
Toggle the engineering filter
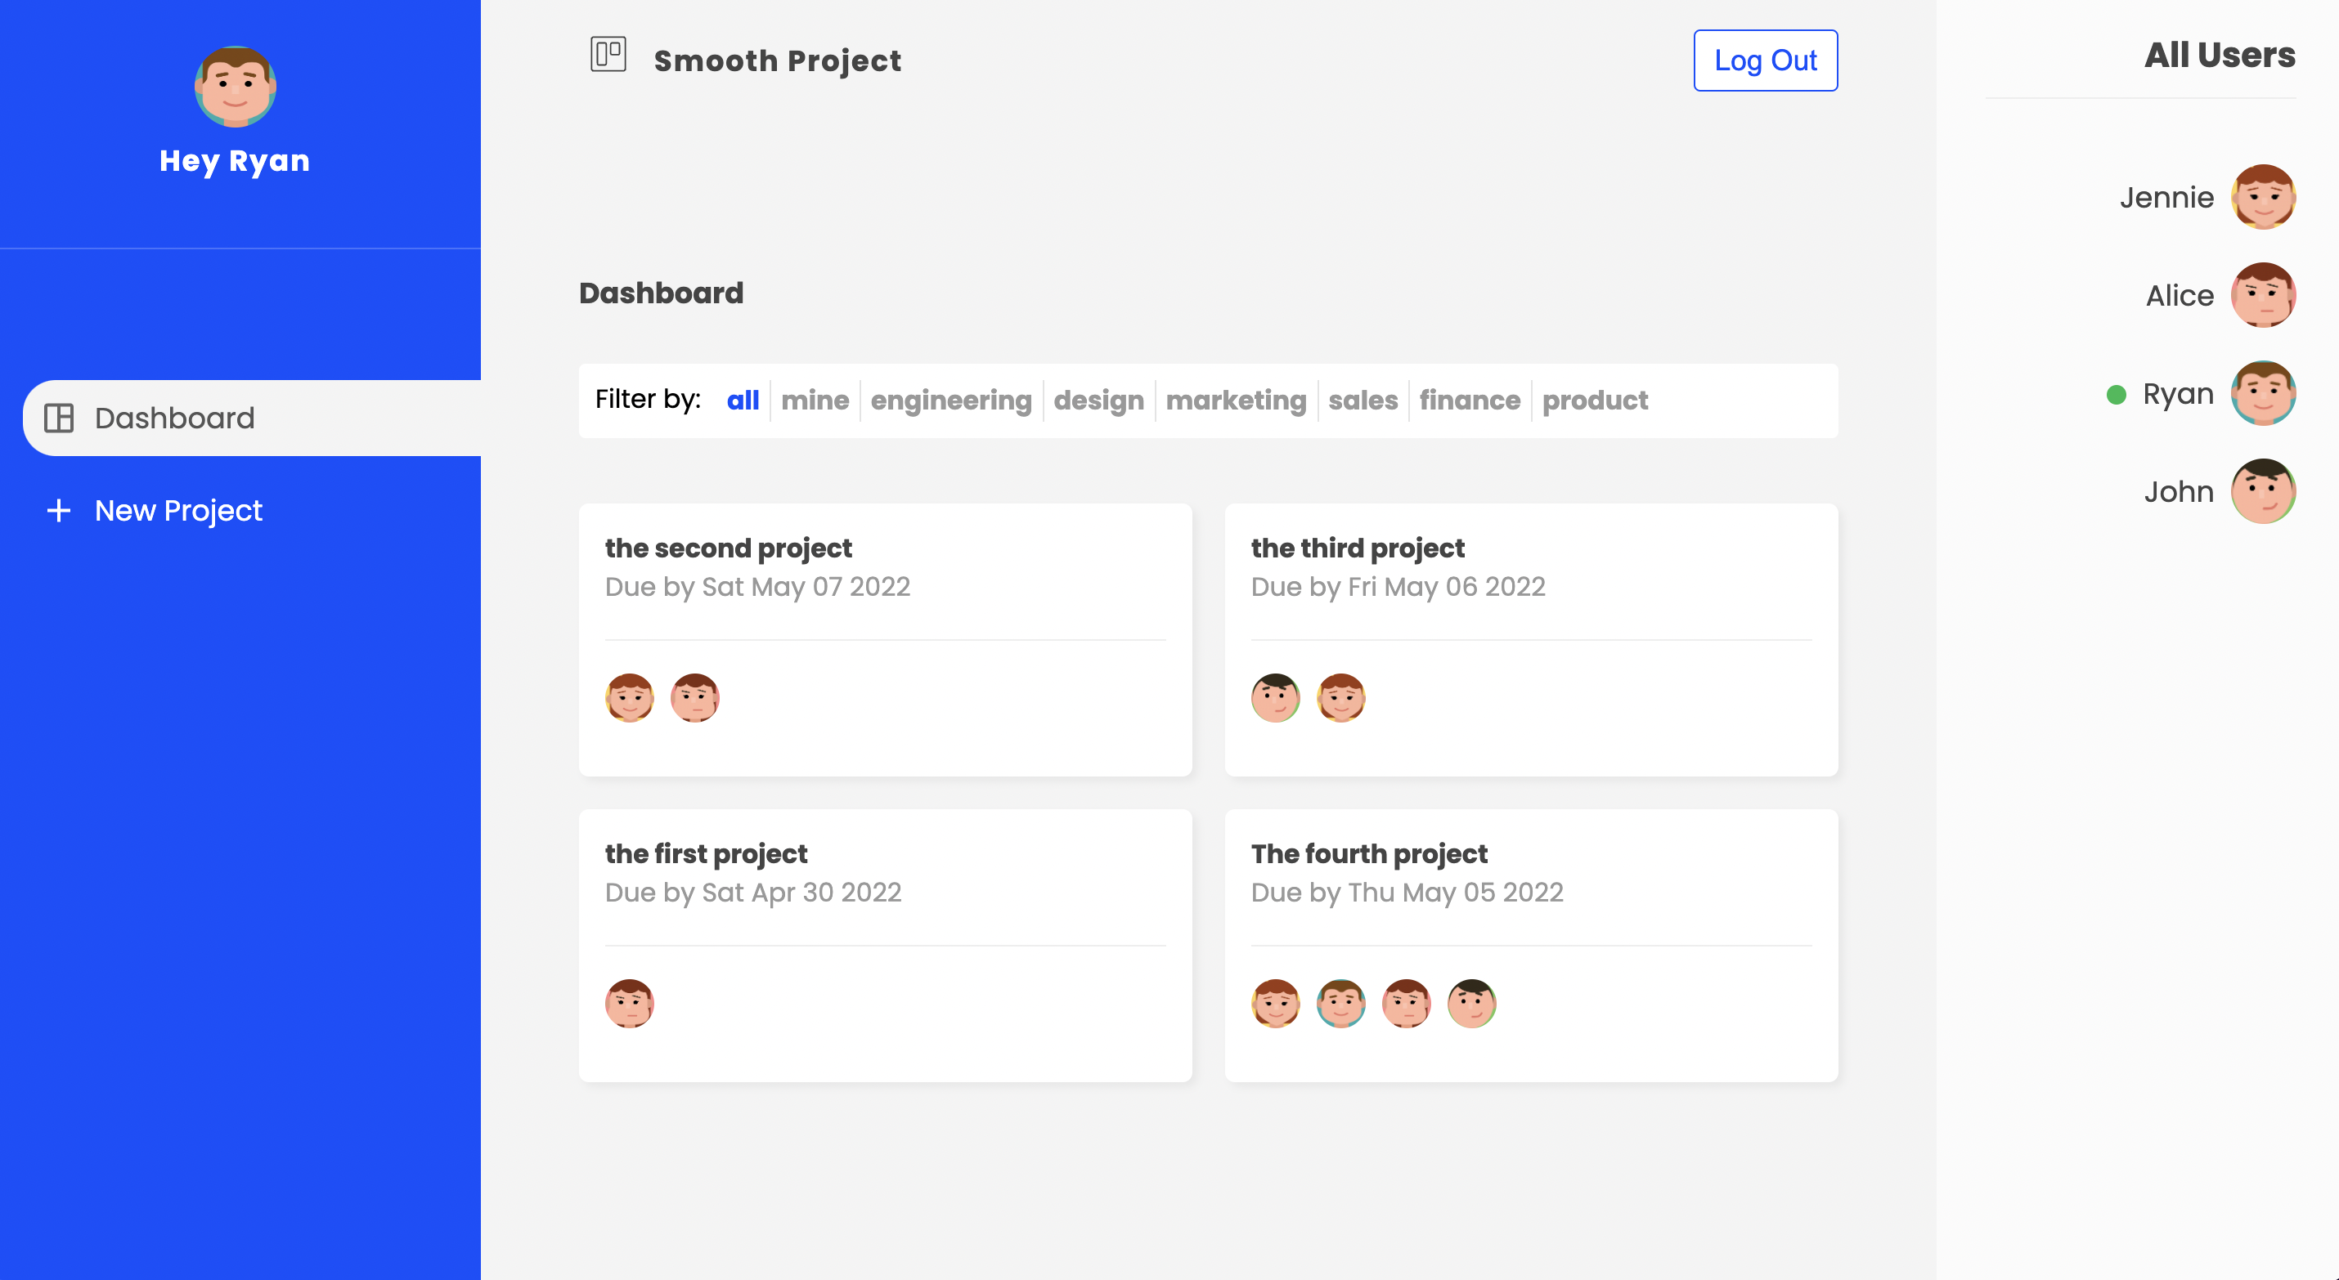pos(950,401)
